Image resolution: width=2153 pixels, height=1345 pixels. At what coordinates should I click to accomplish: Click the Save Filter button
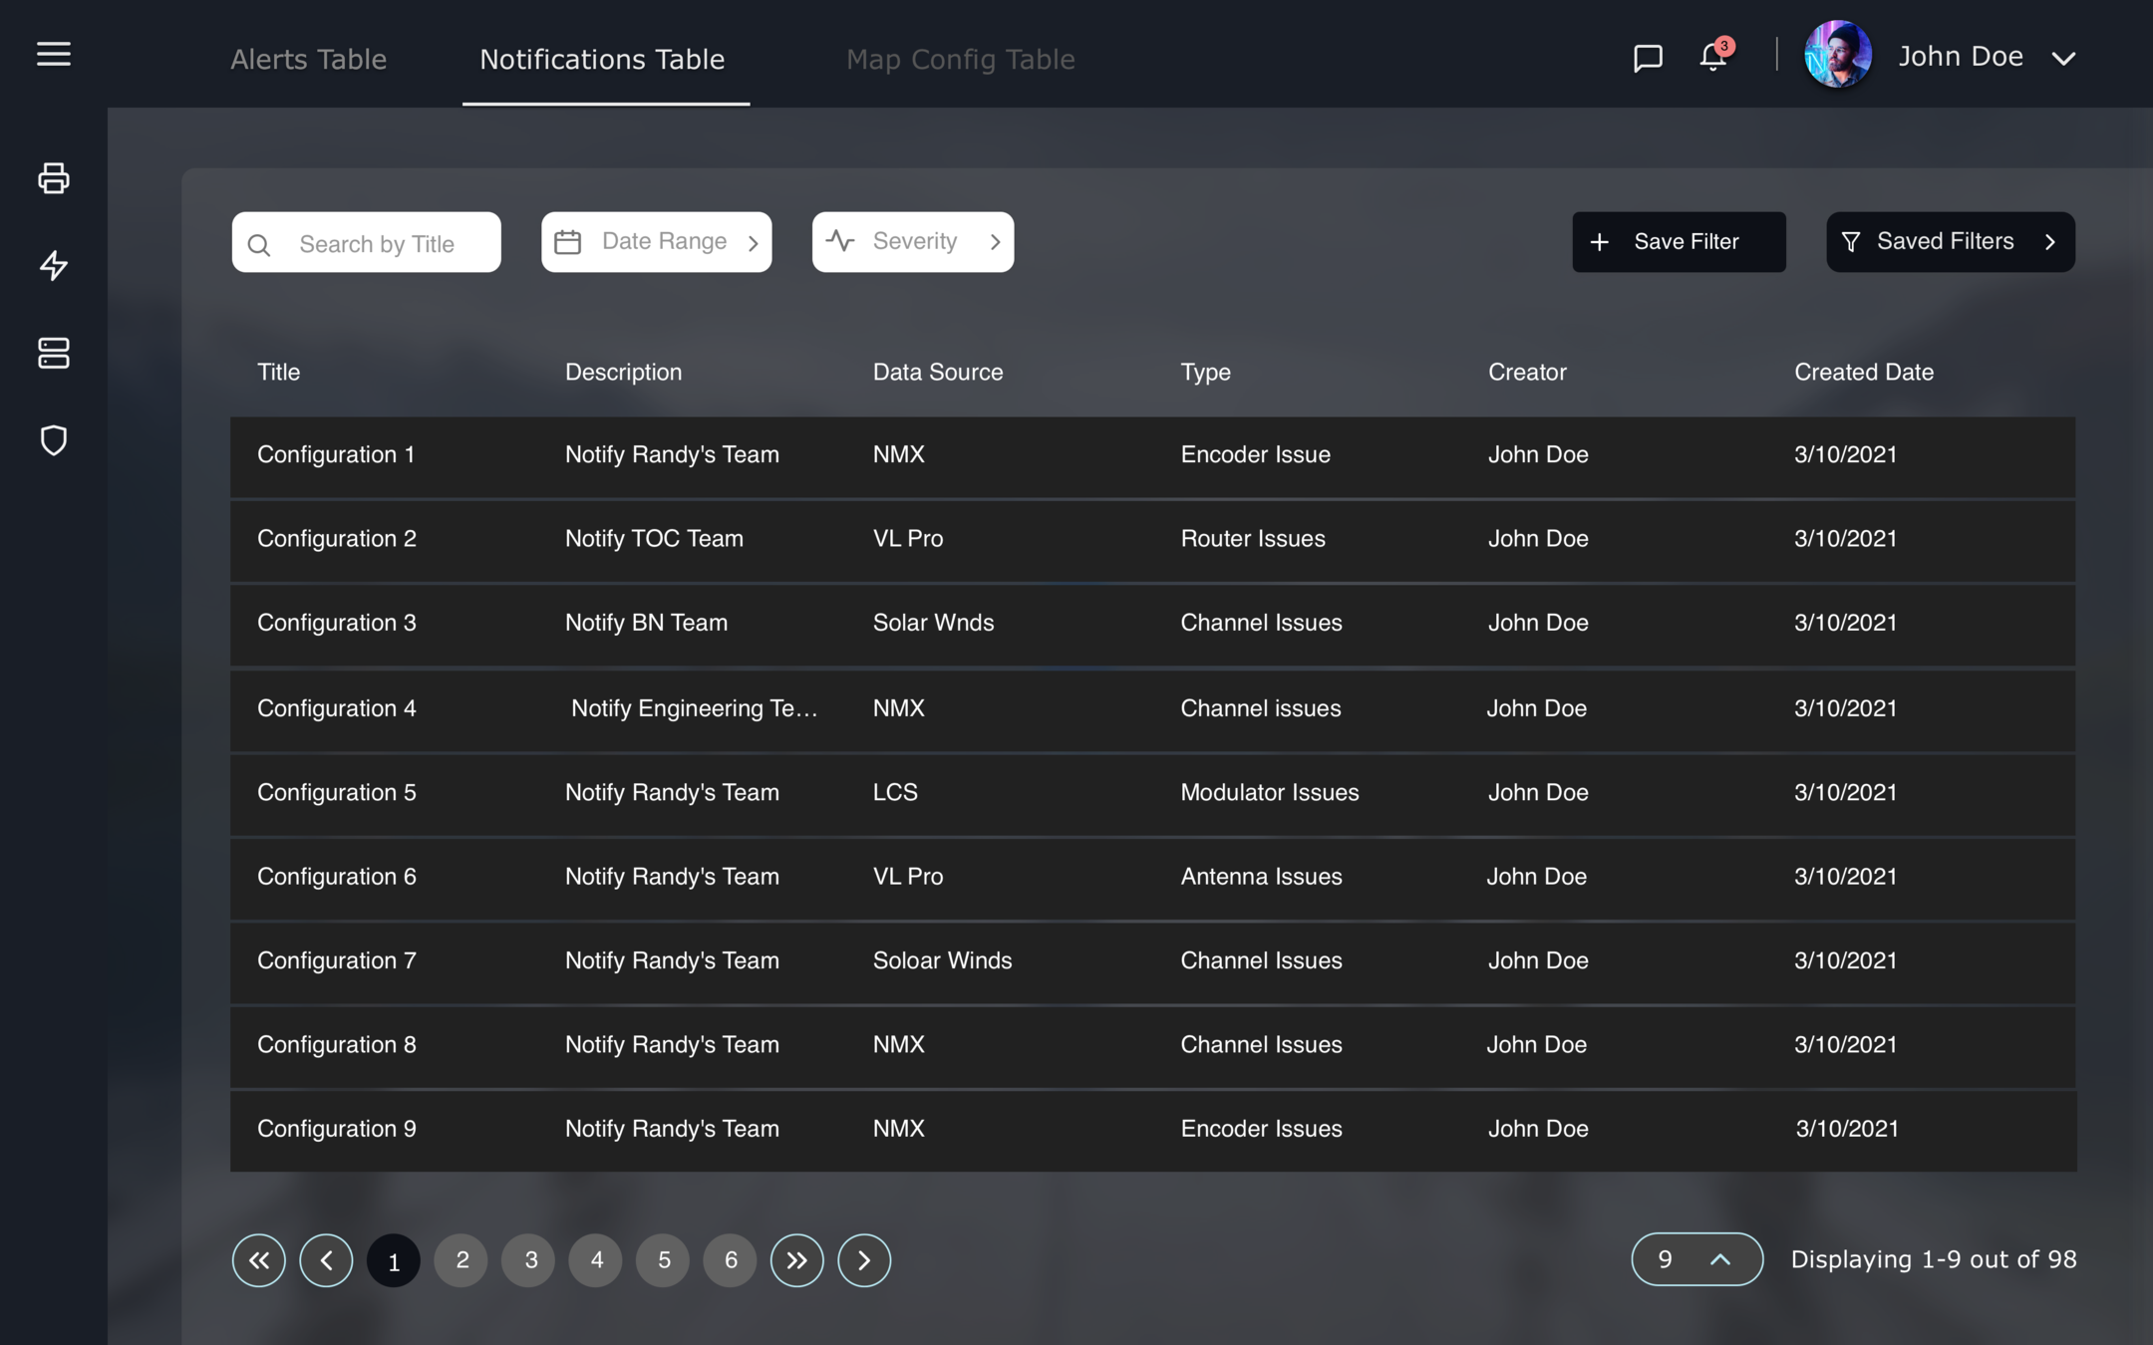[1679, 242]
